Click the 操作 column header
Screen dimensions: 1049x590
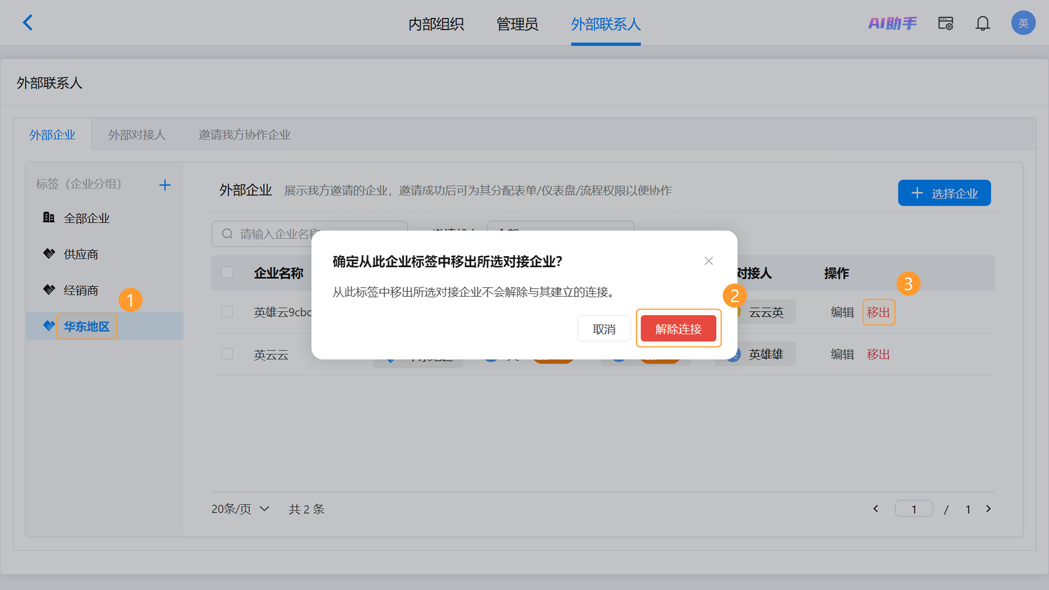pyautogui.click(x=836, y=273)
